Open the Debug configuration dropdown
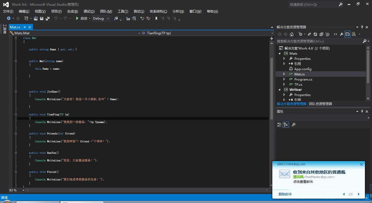The width and height of the screenshot is (372, 203). click(x=108, y=19)
